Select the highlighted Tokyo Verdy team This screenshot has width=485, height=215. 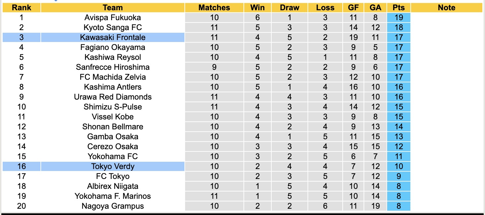click(113, 166)
